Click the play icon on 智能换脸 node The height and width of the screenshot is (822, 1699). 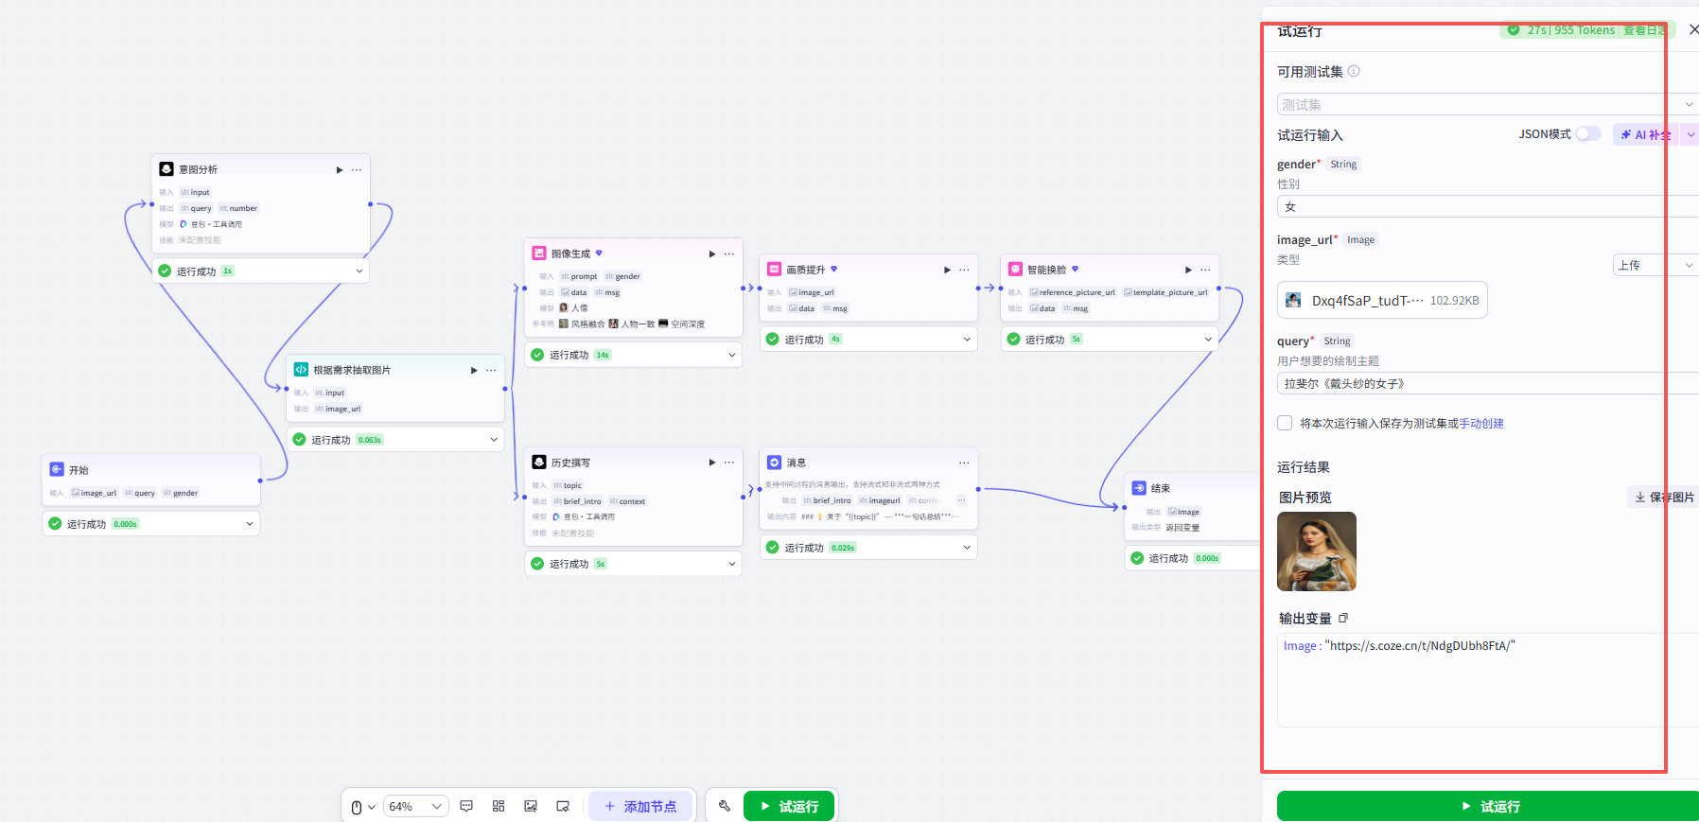[x=1189, y=270]
